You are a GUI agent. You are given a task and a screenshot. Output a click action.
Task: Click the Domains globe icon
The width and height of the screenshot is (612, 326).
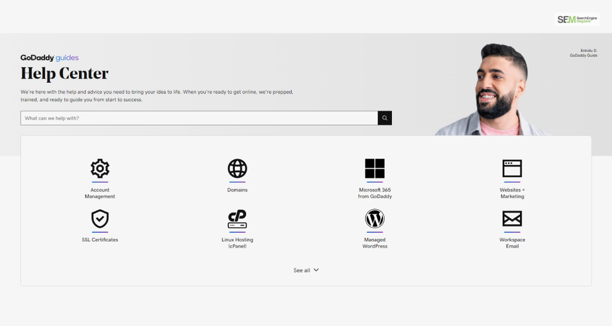pos(237,169)
